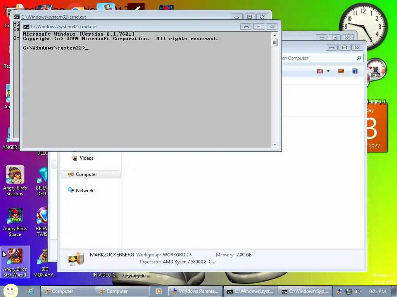Click the calendar gadget showing 2022
The width and height of the screenshot is (397, 297).
[x=377, y=126]
